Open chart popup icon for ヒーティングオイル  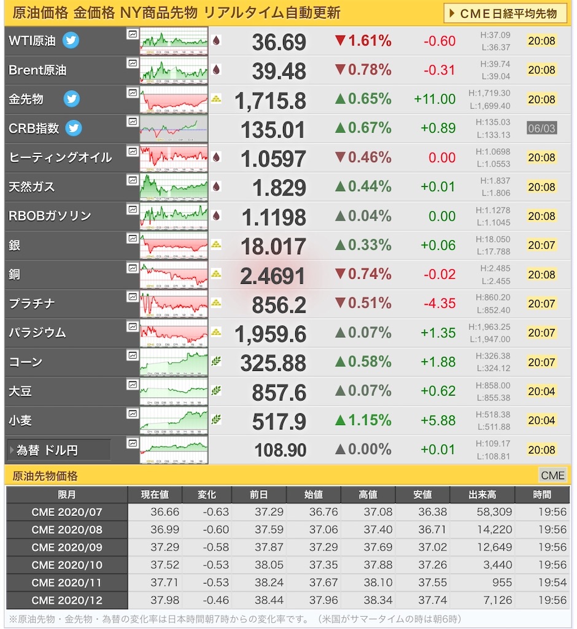tap(133, 151)
